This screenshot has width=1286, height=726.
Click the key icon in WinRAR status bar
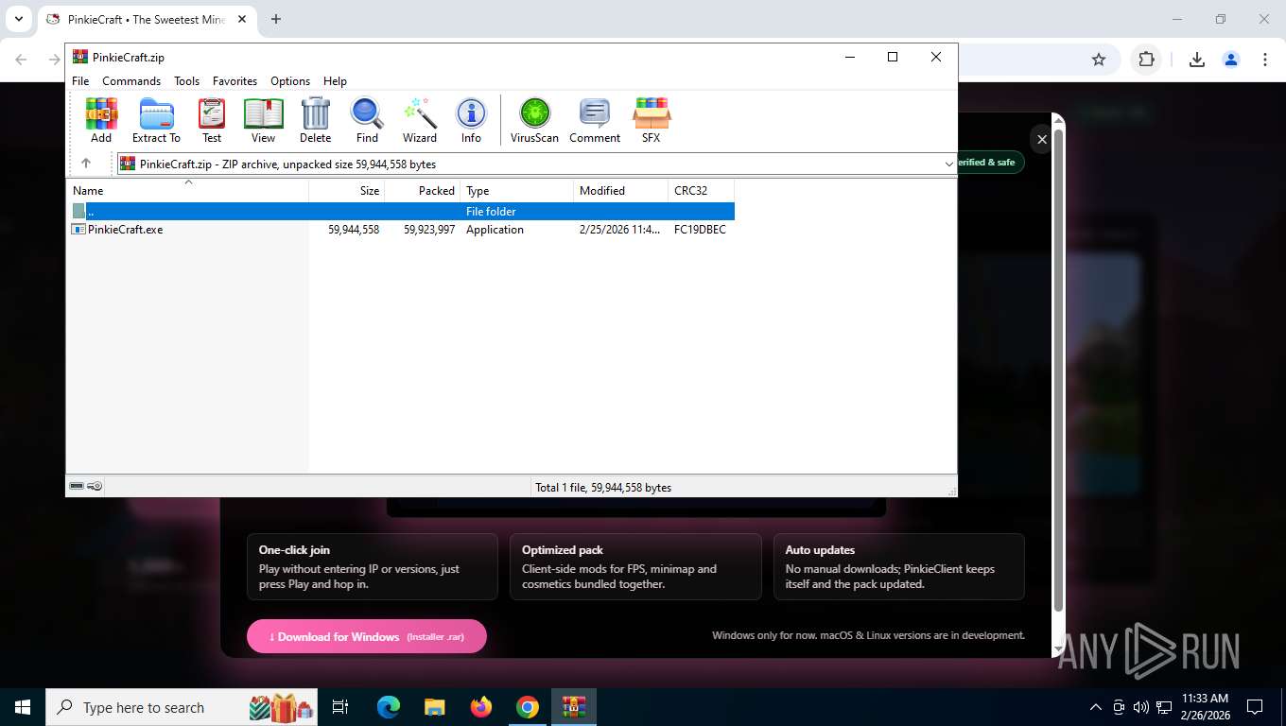[x=95, y=486]
